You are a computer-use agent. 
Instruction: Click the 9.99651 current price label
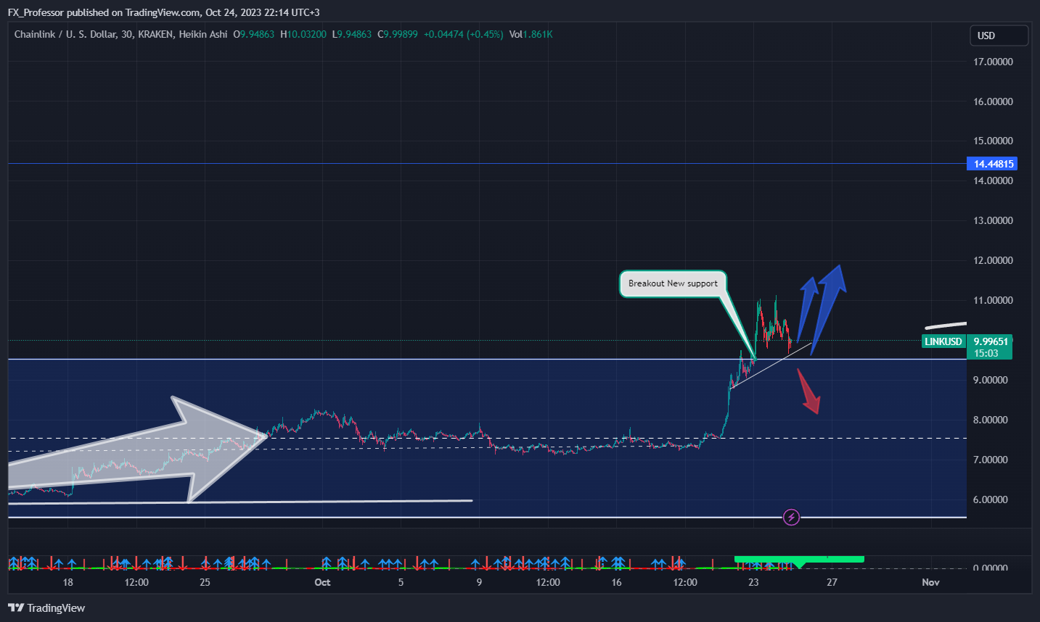pos(991,341)
